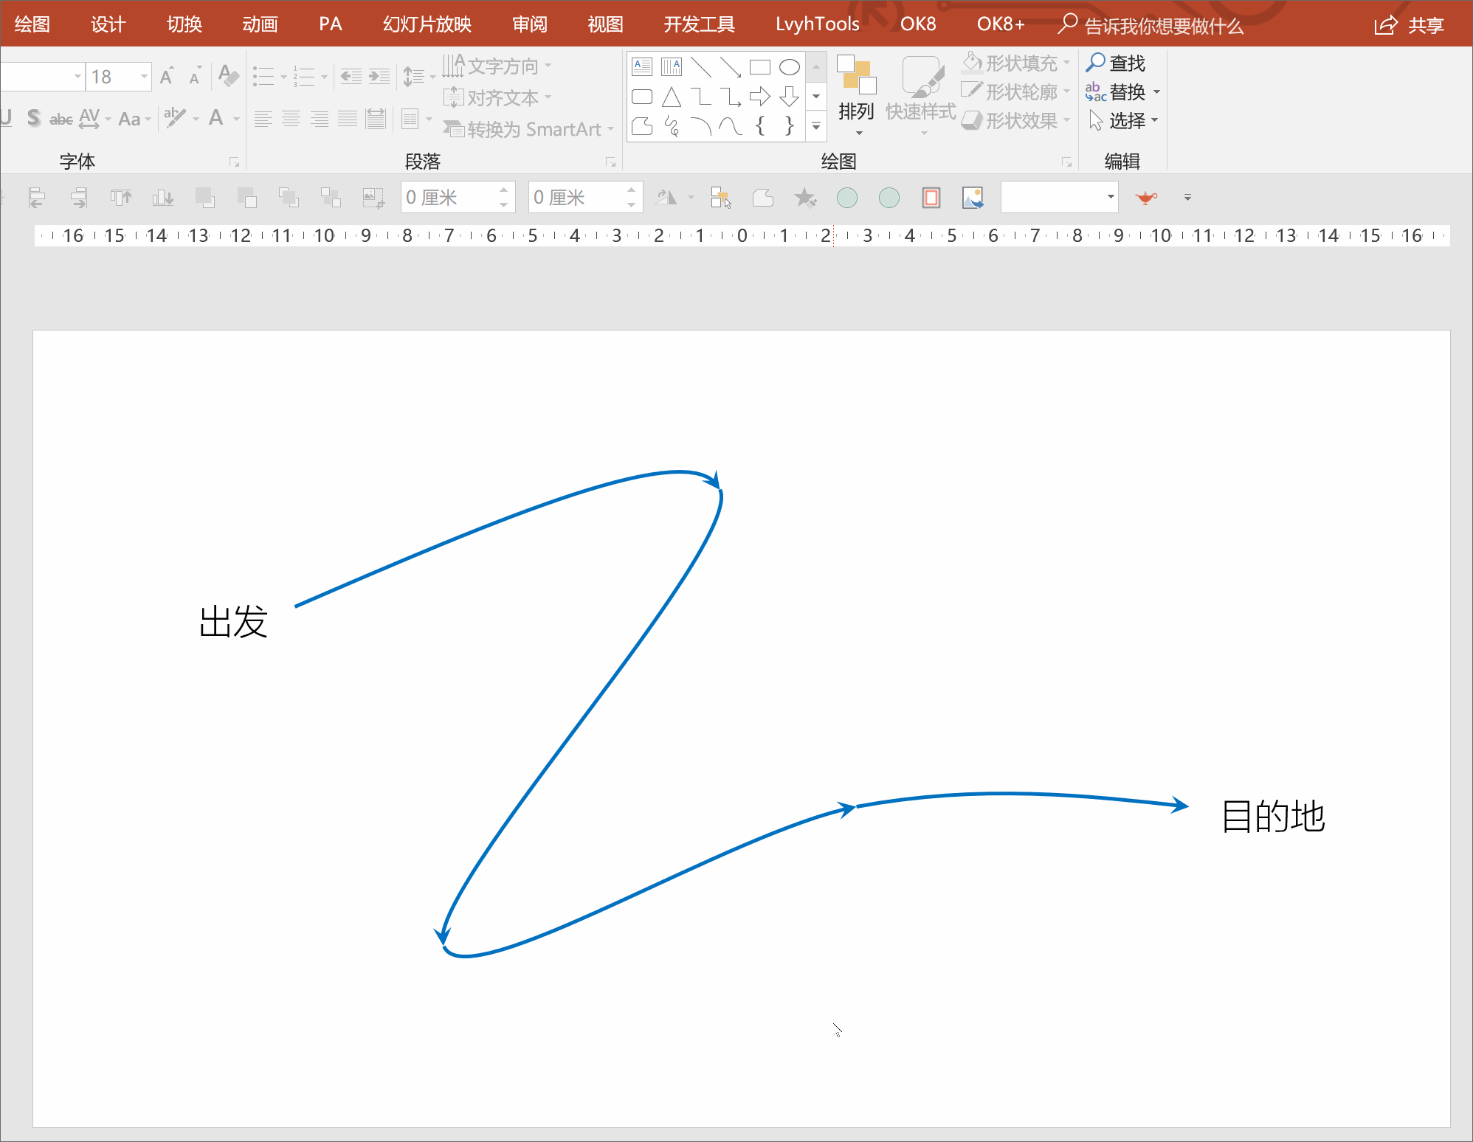Expand the shapes gallery with More button
This screenshot has height=1142, width=1473.
[816, 126]
